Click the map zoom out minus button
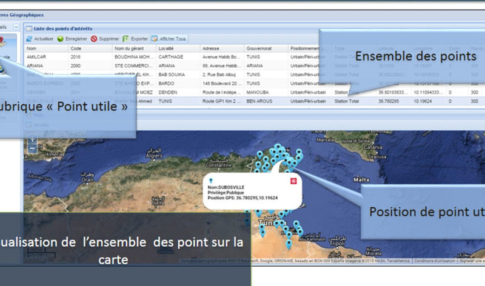This screenshot has width=485, height=286. 32,148
